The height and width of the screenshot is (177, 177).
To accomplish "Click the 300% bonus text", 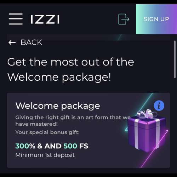I will (x=25, y=146).
